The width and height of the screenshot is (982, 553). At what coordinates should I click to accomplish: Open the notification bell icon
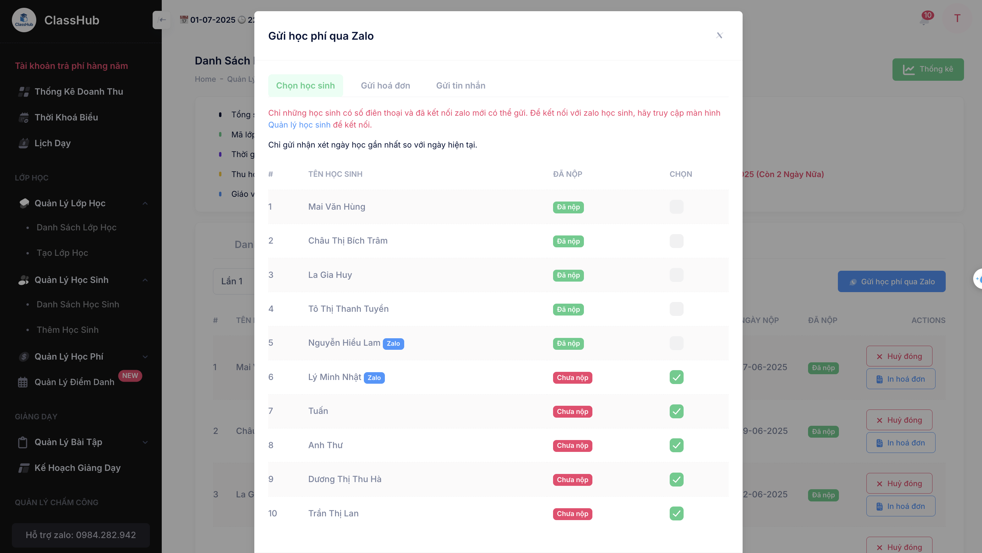point(924,20)
